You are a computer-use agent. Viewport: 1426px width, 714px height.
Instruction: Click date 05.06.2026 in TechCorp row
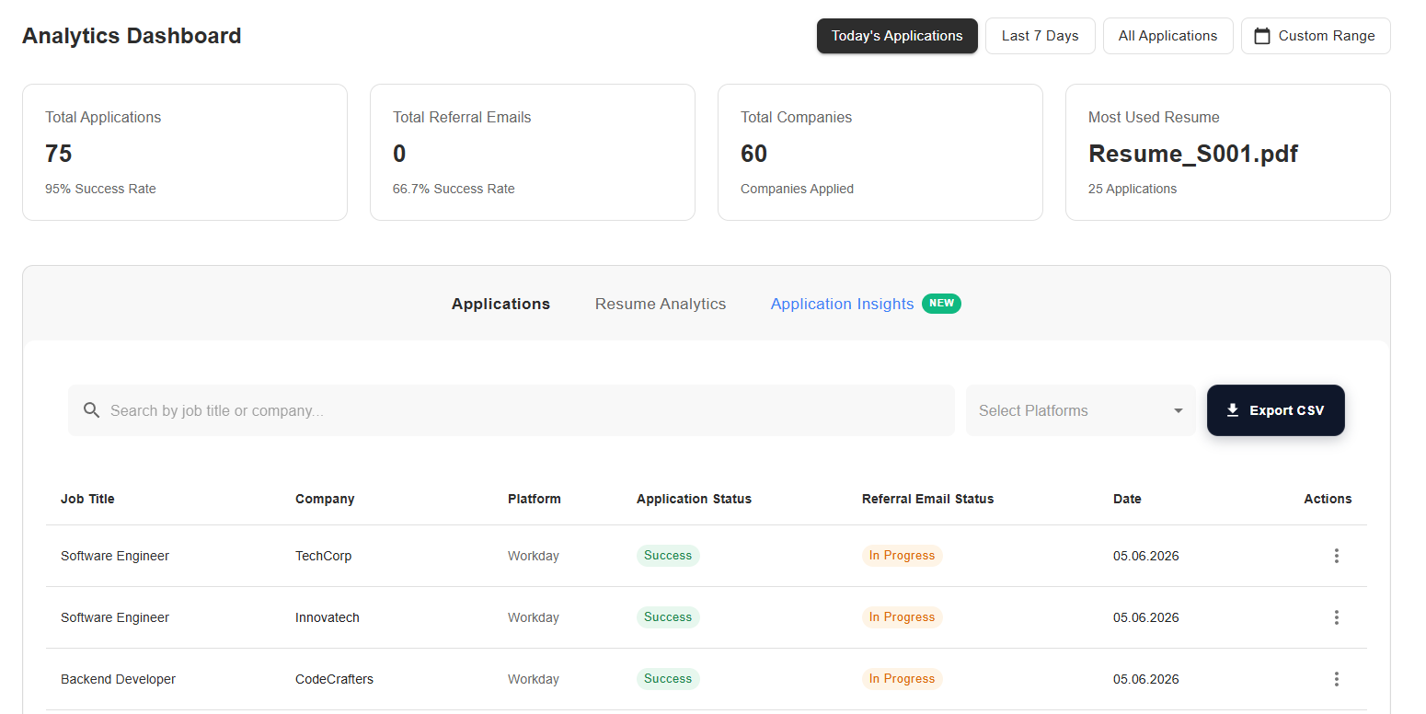1146,556
